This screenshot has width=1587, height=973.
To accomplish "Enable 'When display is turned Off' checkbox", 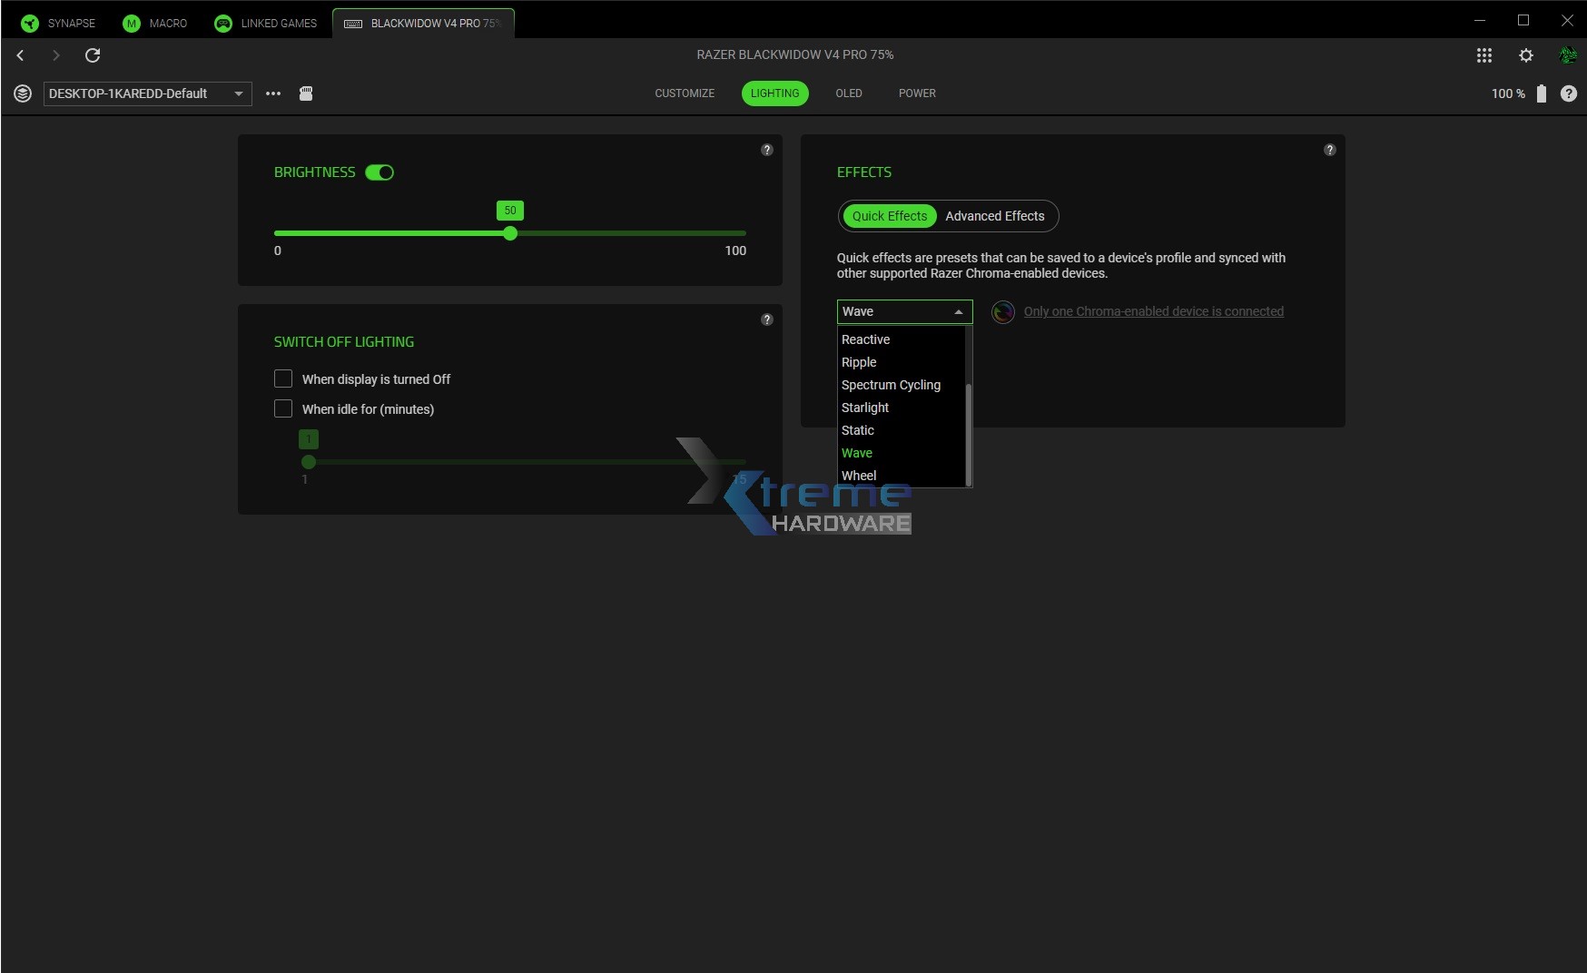I will 283,378.
